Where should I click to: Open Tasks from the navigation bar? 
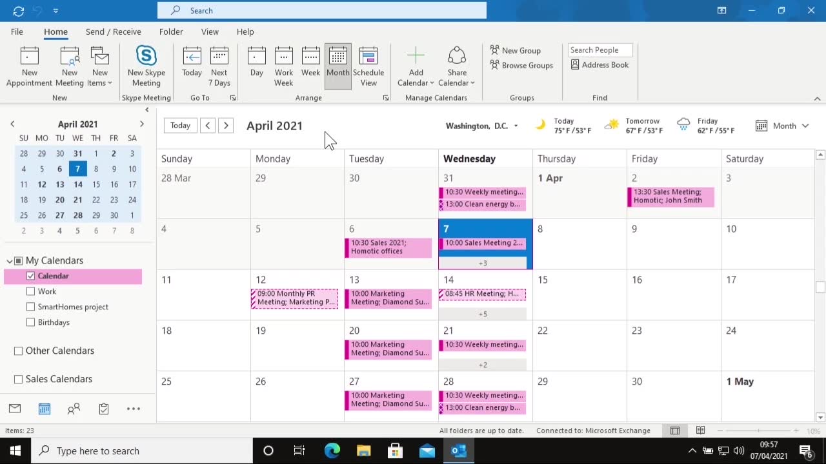tap(104, 409)
